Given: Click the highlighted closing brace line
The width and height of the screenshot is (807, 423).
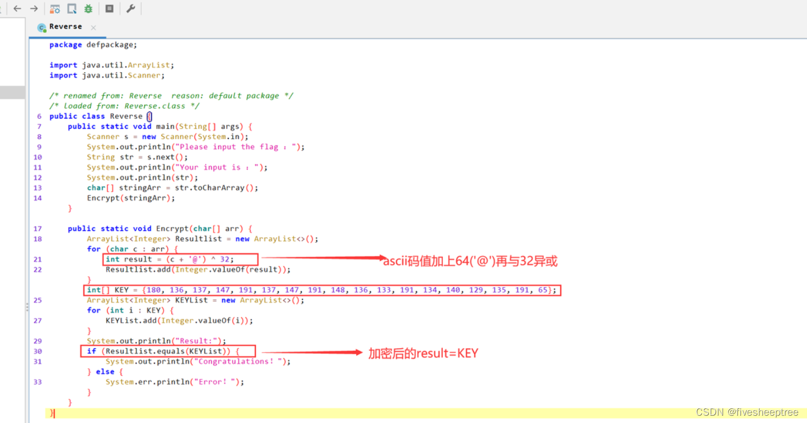Looking at the screenshot, I should point(52,413).
